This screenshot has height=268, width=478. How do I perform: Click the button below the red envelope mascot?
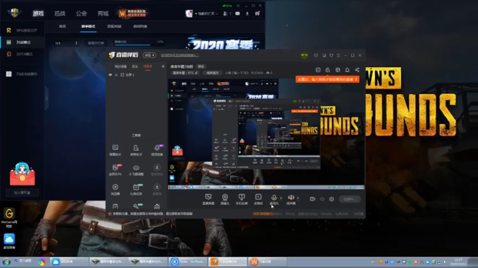coord(23,193)
